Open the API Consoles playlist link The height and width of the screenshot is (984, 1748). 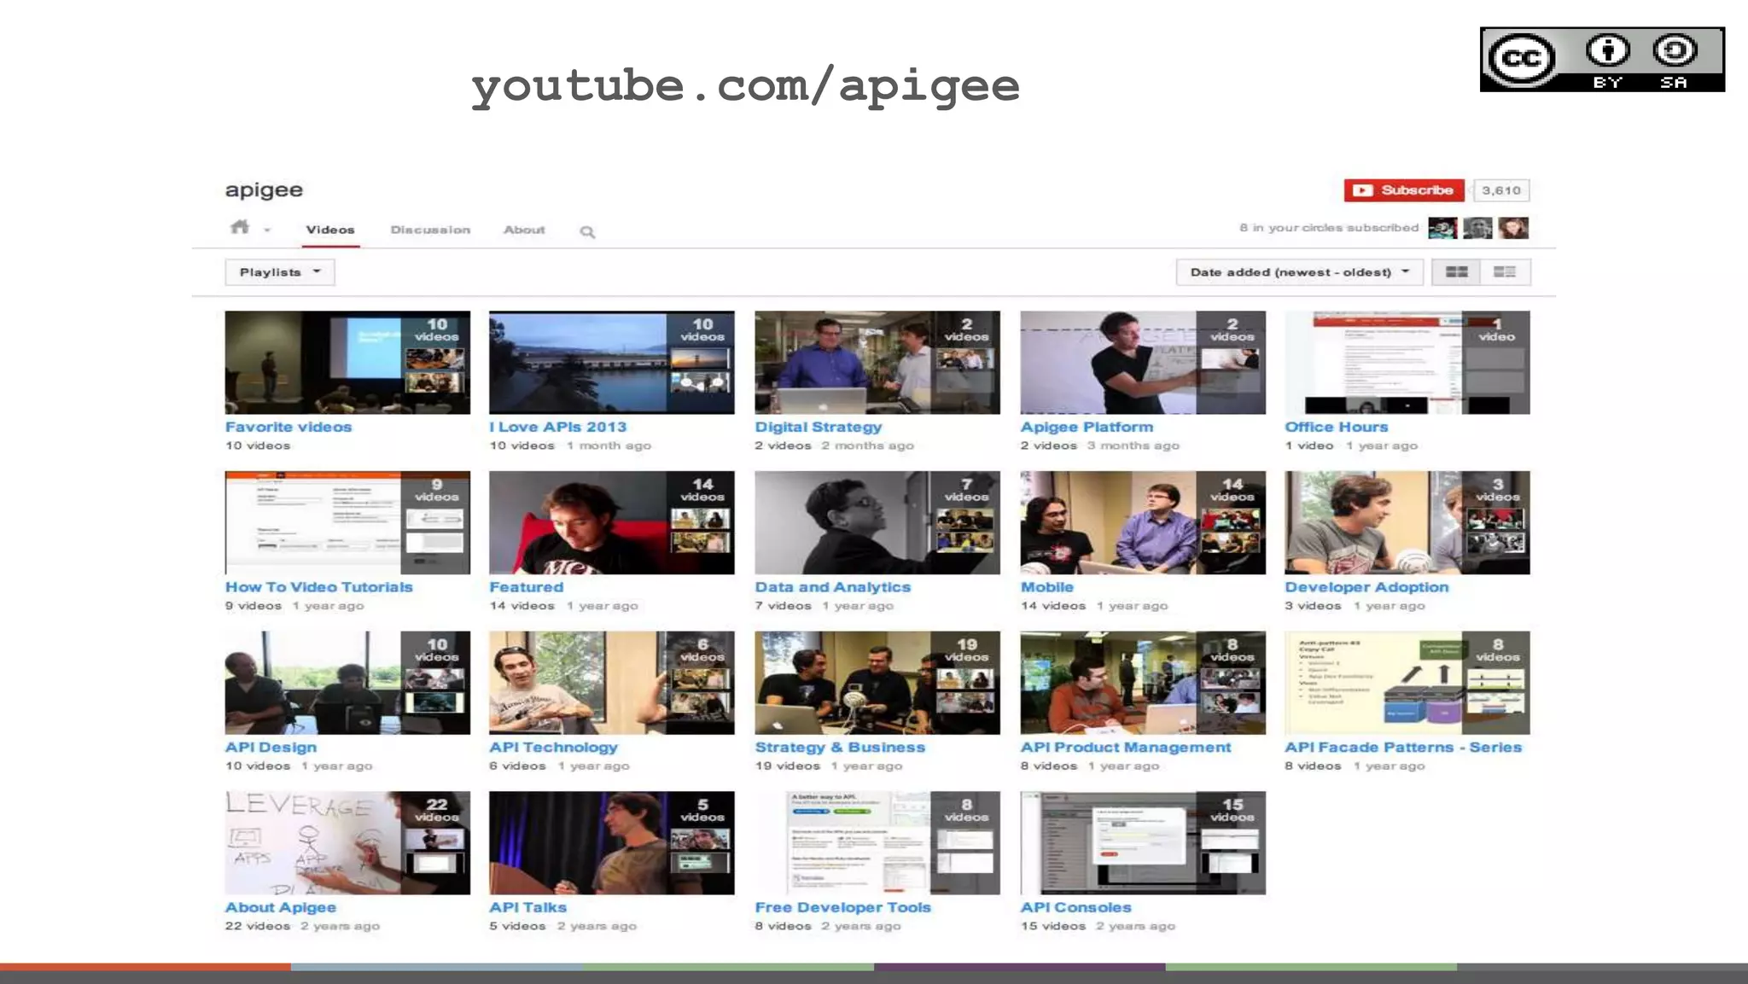tap(1076, 907)
